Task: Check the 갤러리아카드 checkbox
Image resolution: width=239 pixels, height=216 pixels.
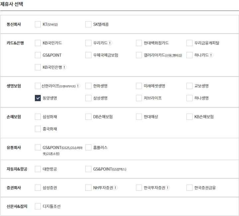Action: tap(139, 55)
